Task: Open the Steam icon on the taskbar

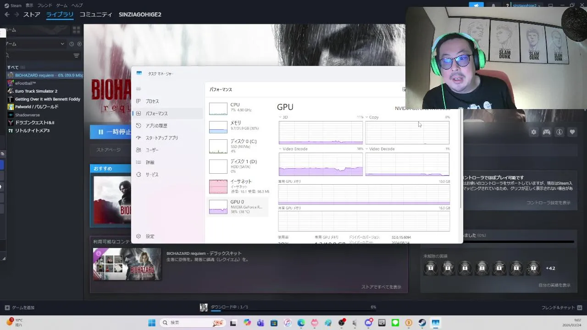Action: [x=422, y=323]
